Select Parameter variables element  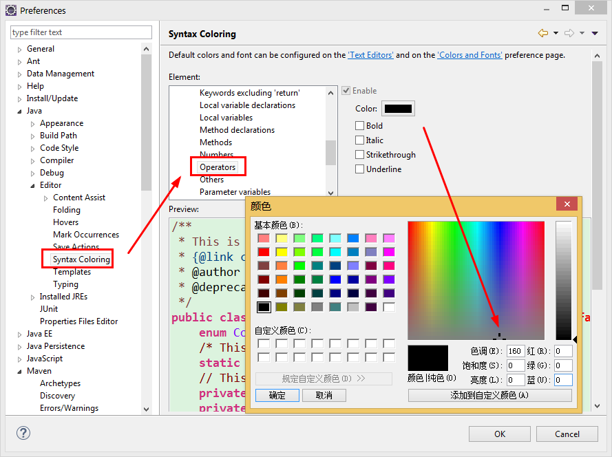tap(235, 191)
